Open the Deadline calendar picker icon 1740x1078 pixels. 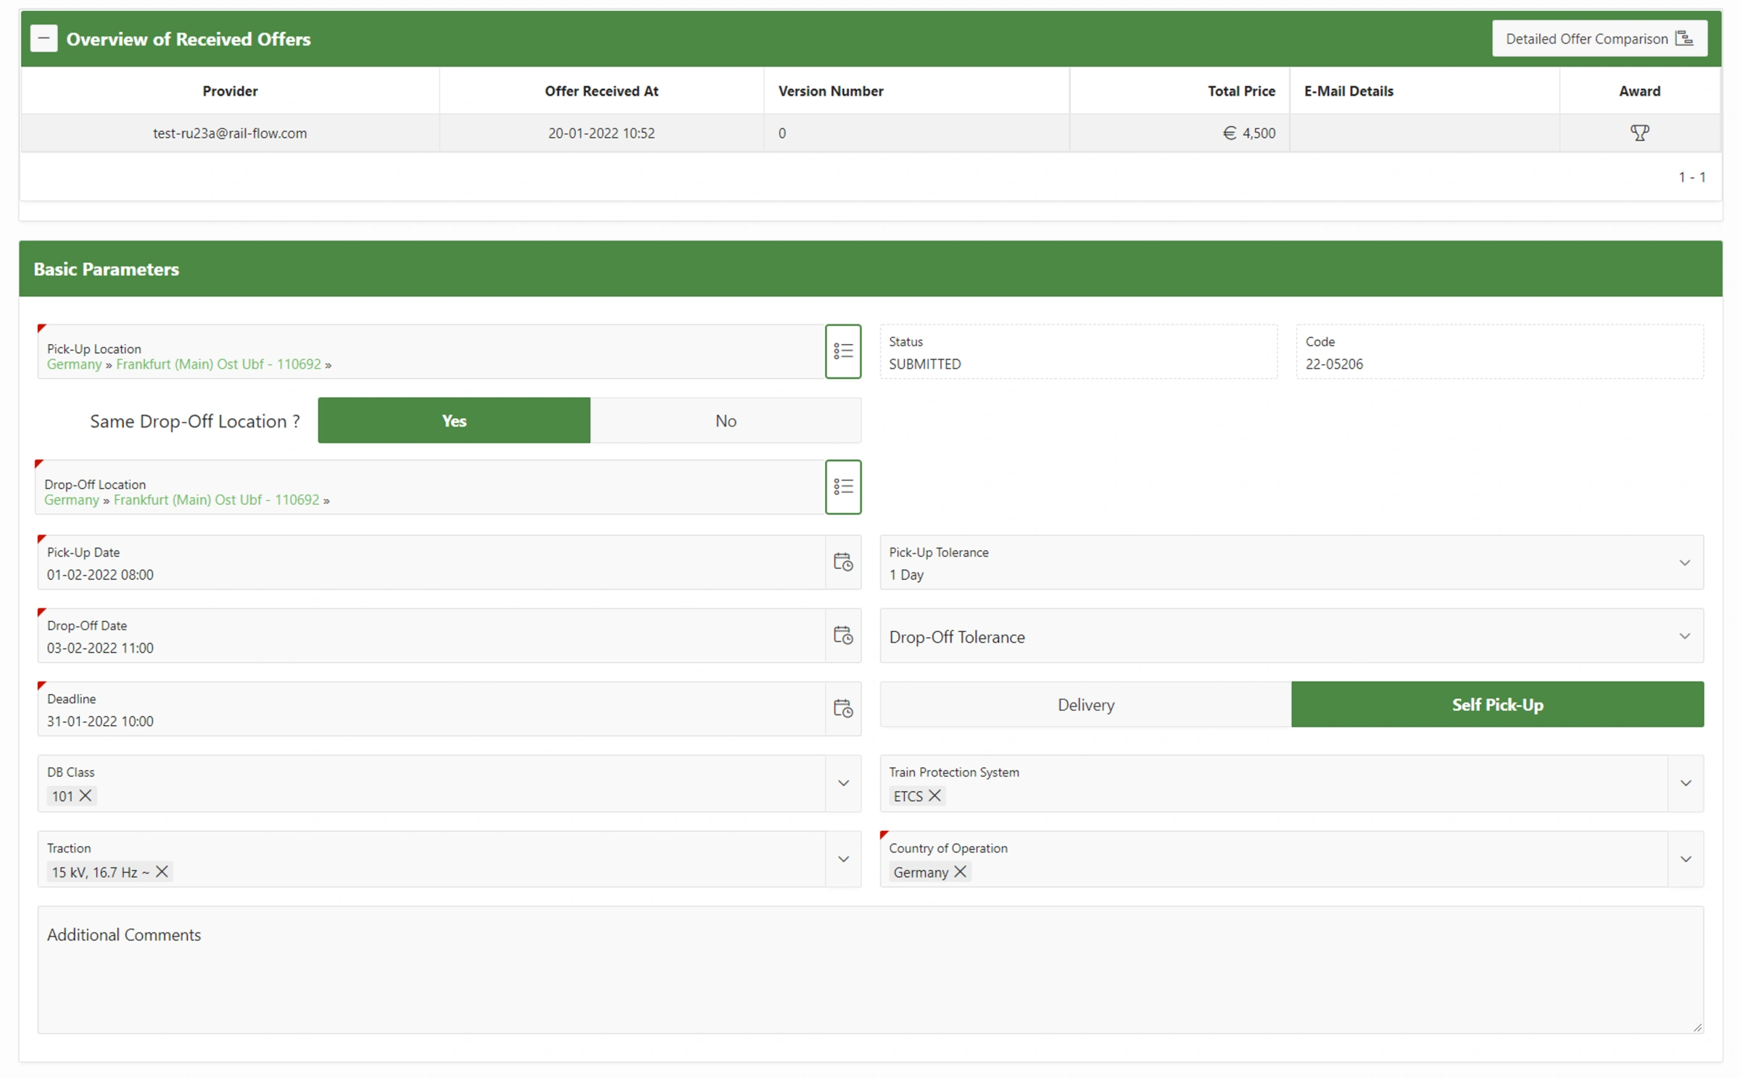pos(842,709)
